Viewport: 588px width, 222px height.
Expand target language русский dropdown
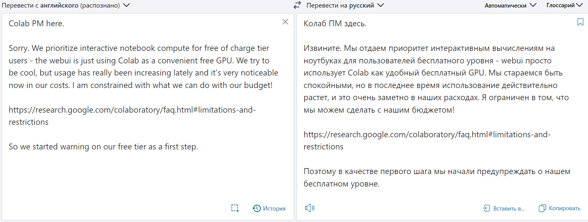381,5
